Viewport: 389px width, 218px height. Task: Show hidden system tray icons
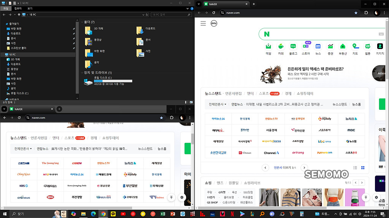click(x=335, y=214)
